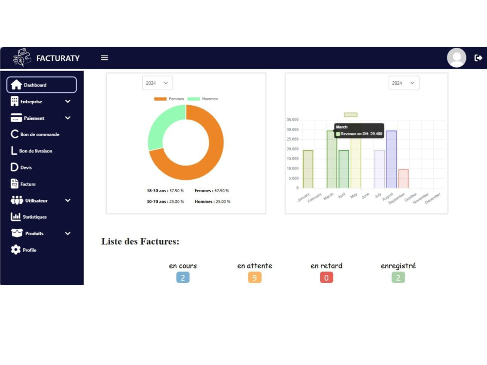Go to the Devis menu item
Viewport: 487px width, 365px height.
point(26,167)
